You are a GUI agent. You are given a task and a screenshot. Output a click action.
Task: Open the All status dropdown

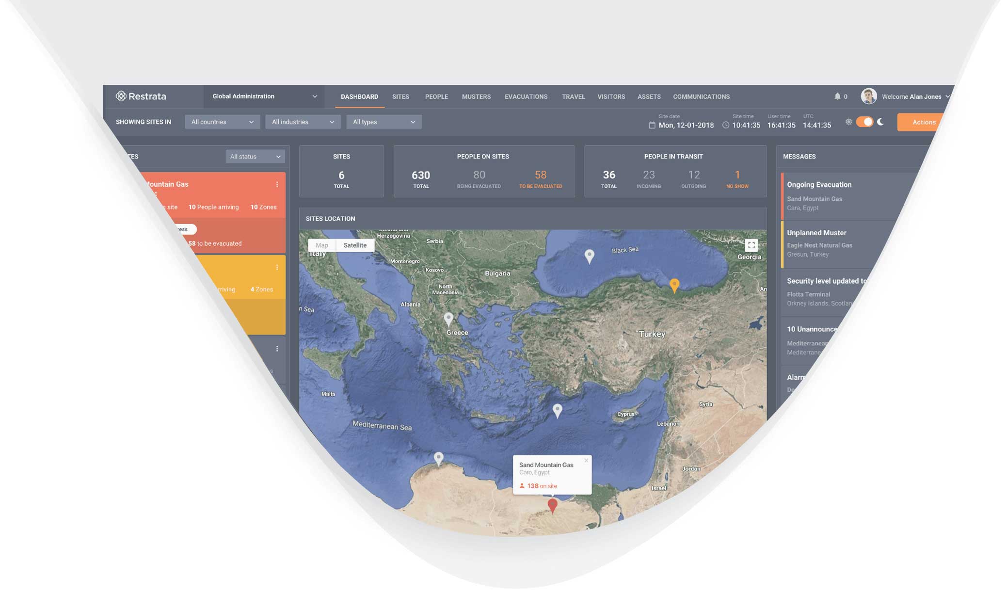[255, 157]
